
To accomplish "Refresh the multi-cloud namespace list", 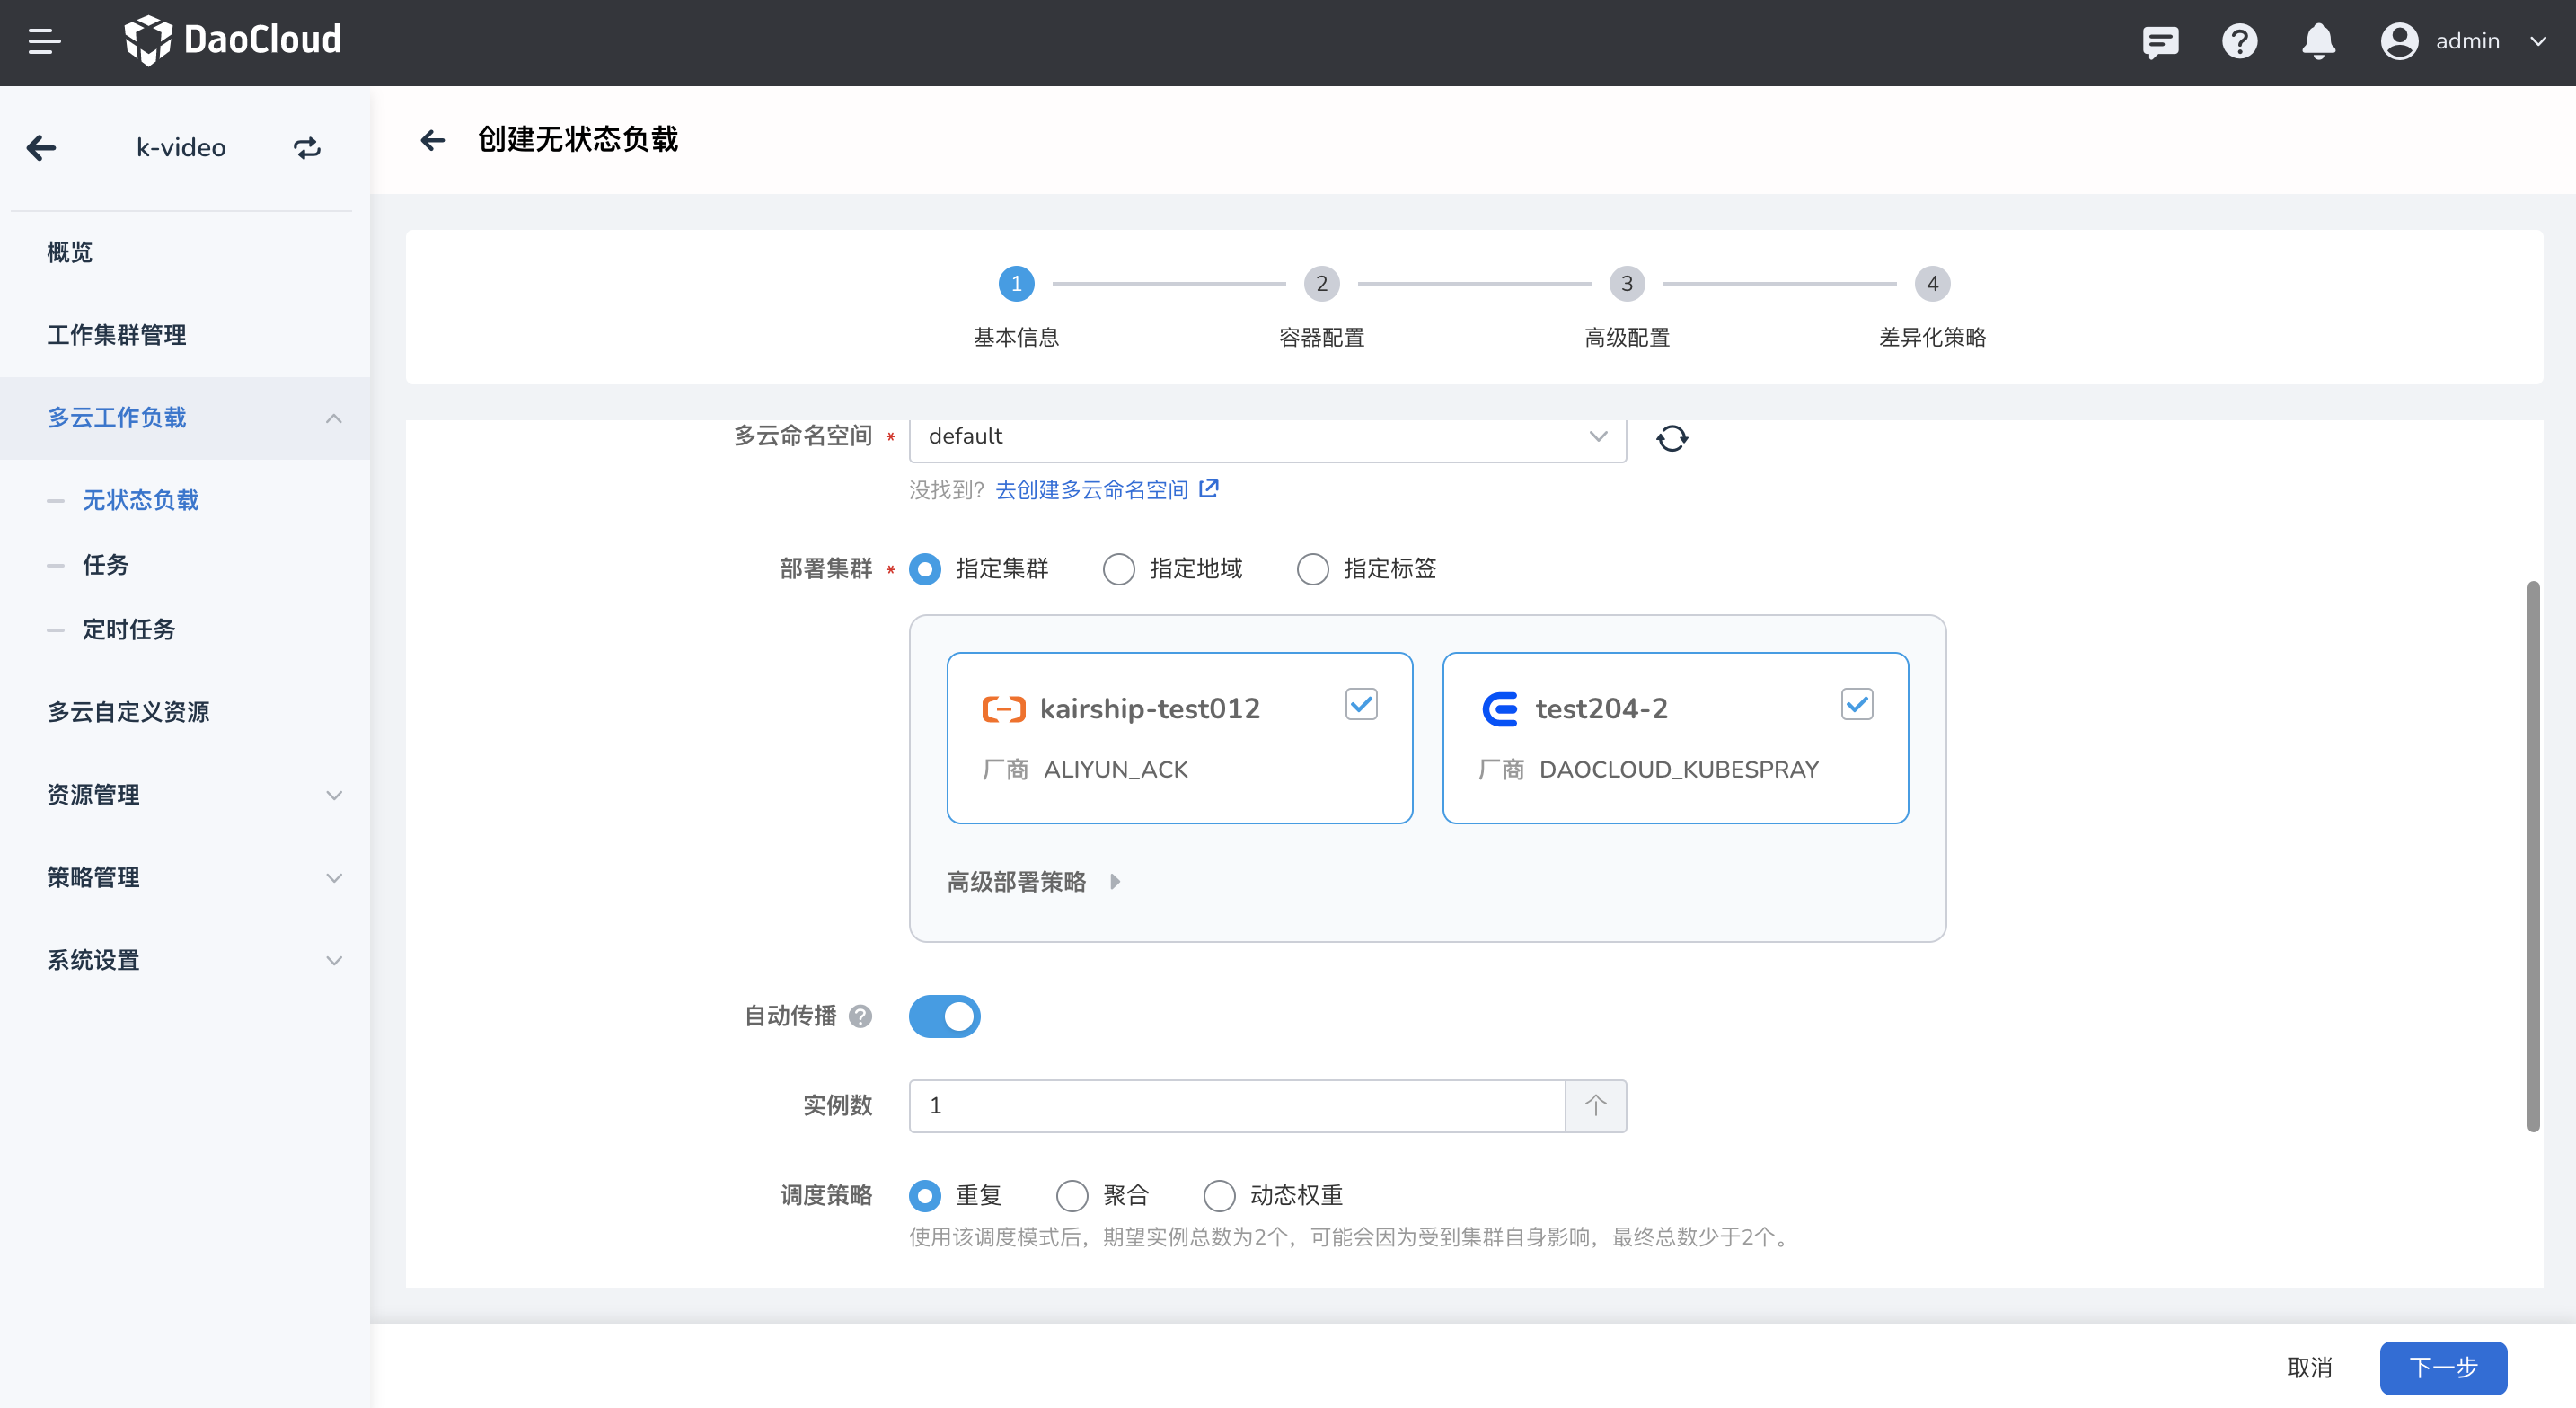I will pyautogui.click(x=1672, y=438).
